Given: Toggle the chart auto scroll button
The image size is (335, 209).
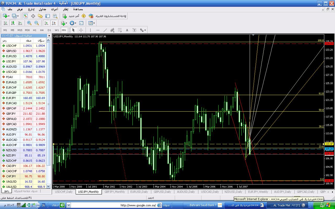Looking at the screenshot, I should coord(46,23).
